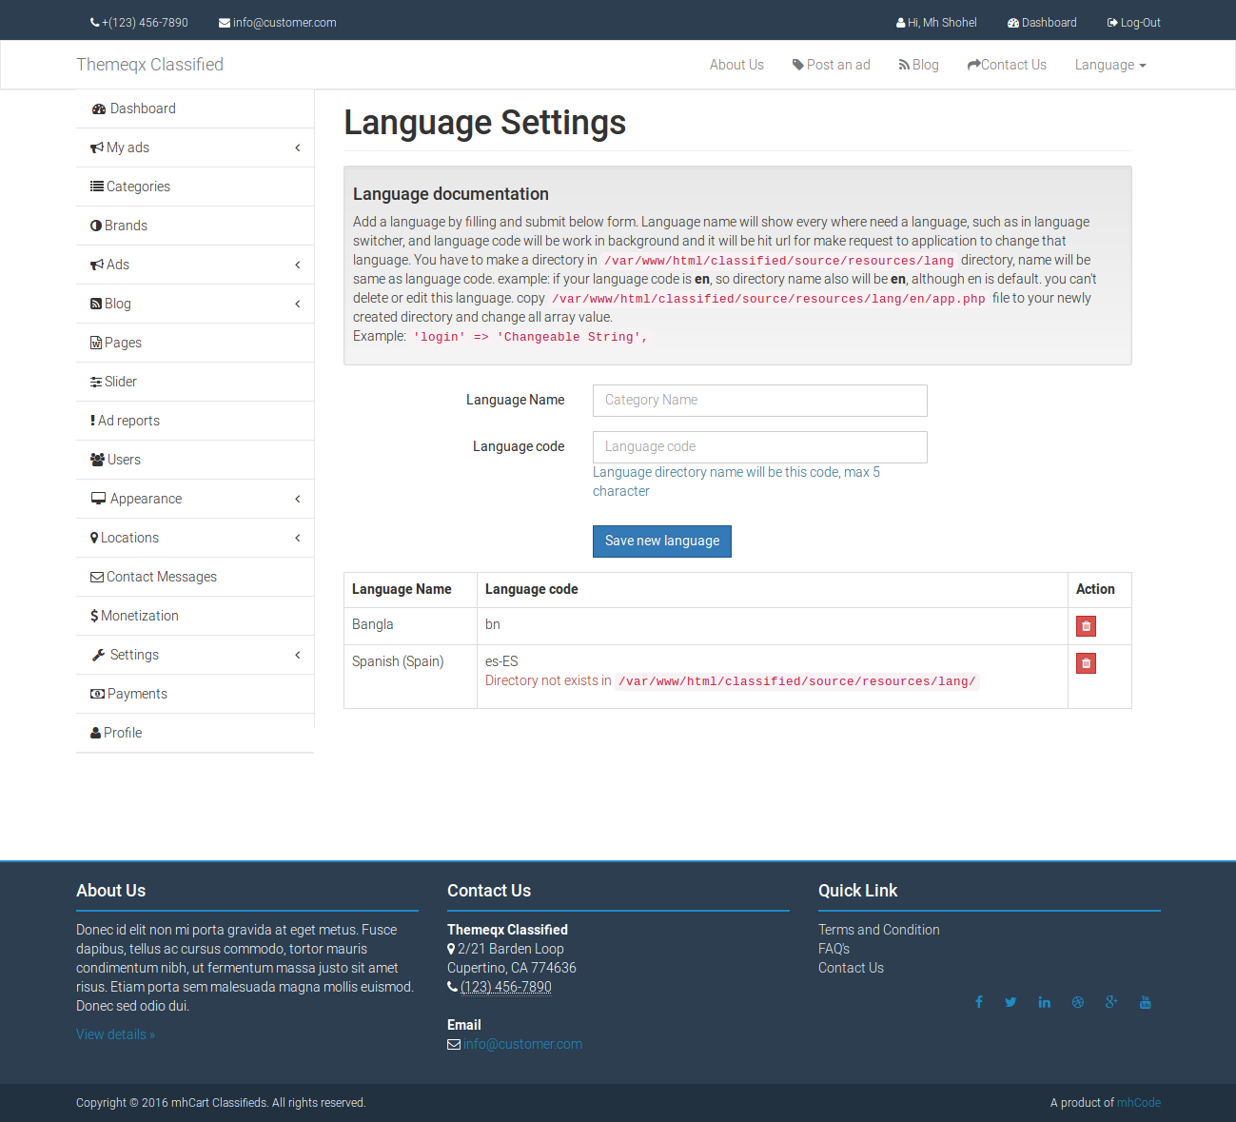Delete the Spanish (Spain) language entry
Screen dimensions: 1236x1122
pos(1086,662)
